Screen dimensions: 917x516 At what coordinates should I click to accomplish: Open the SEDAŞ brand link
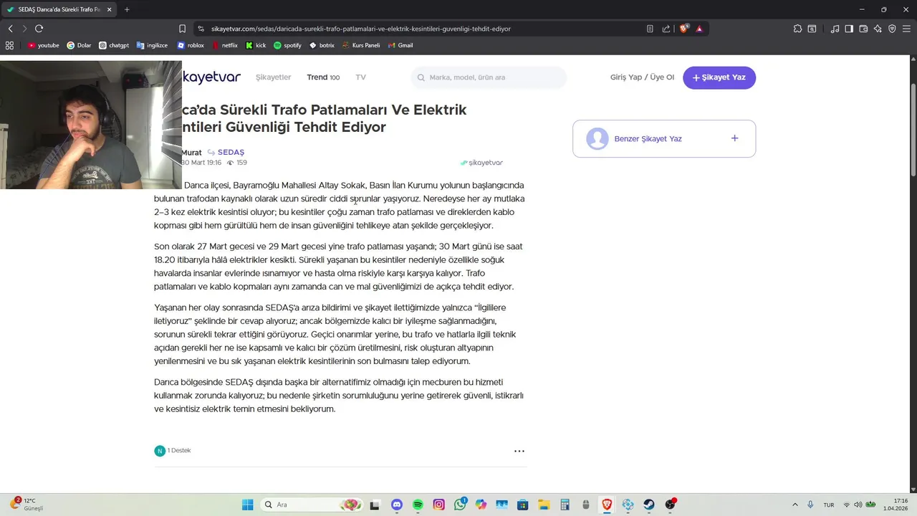click(231, 153)
